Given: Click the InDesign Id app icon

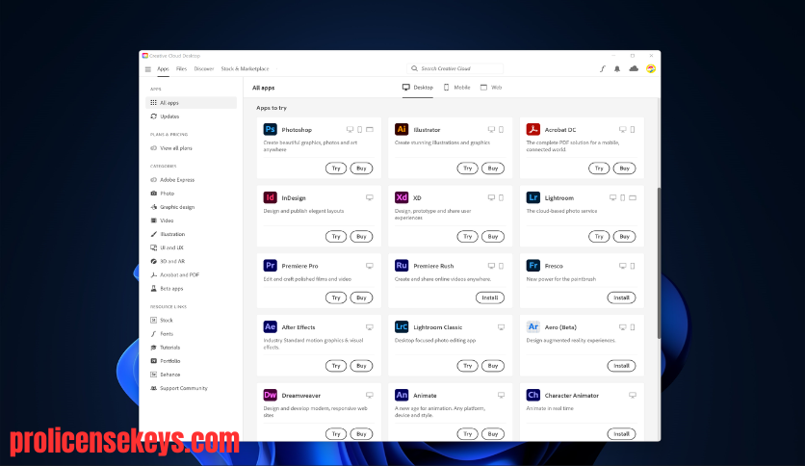Looking at the screenshot, I should (270, 197).
